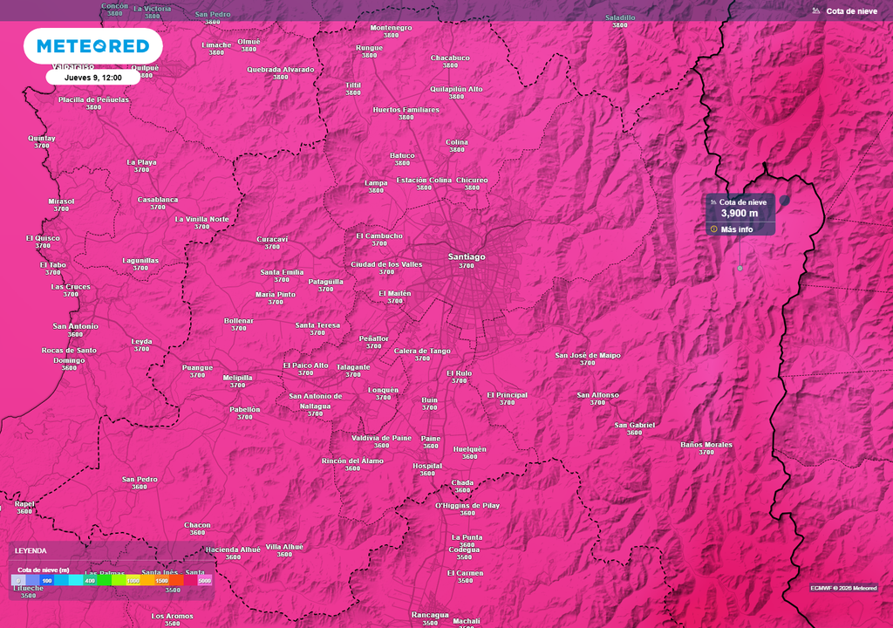Click the Quintay coastal label
This screenshot has height=628, width=893.
[x=42, y=139]
